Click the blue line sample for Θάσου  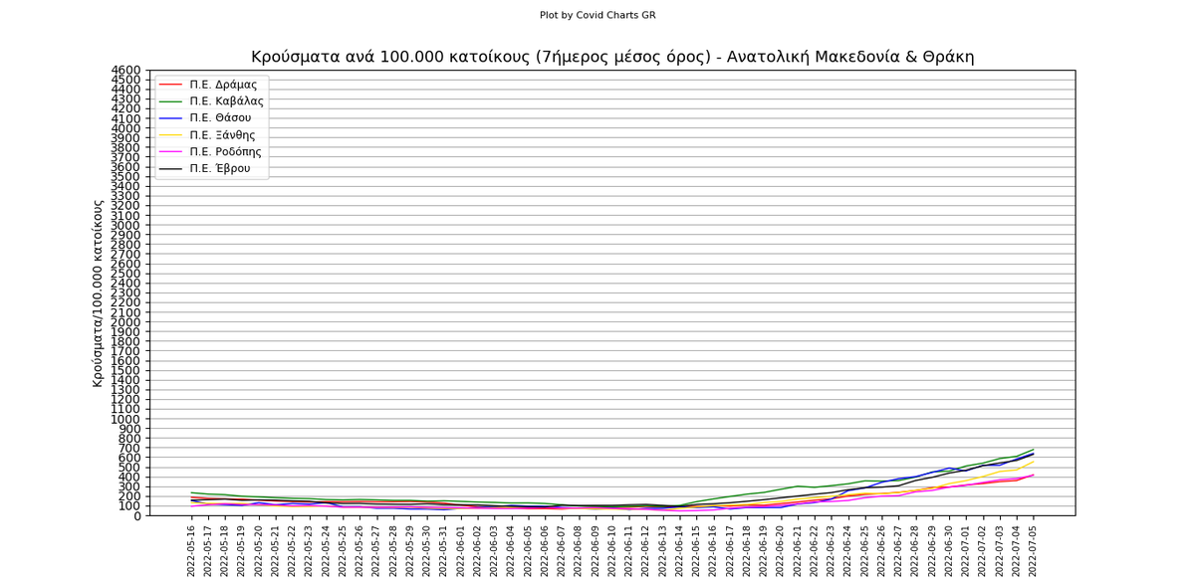coord(170,118)
